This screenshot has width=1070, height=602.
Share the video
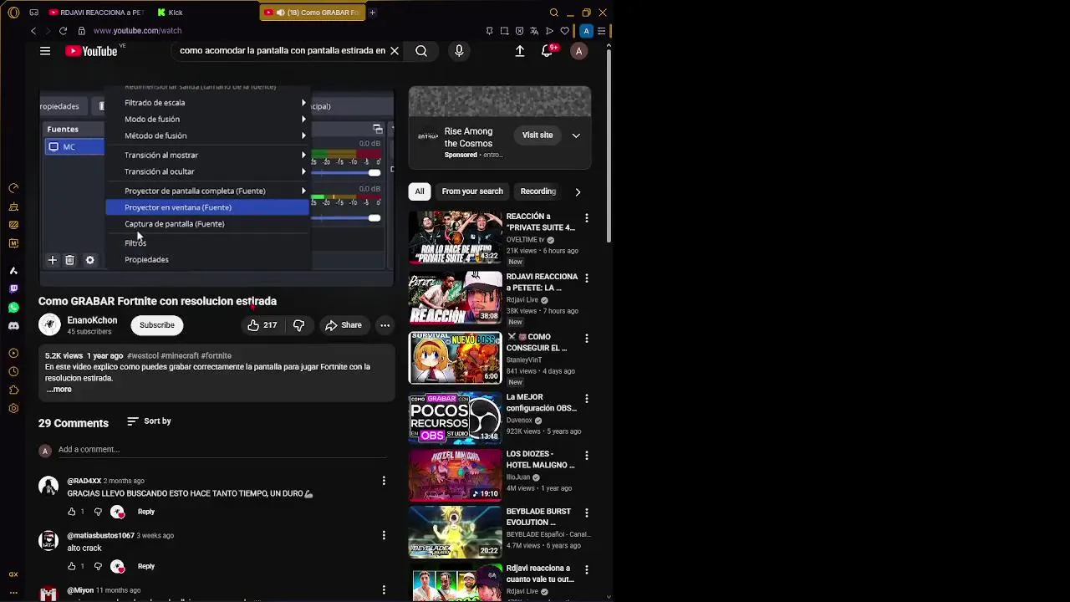coord(344,325)
